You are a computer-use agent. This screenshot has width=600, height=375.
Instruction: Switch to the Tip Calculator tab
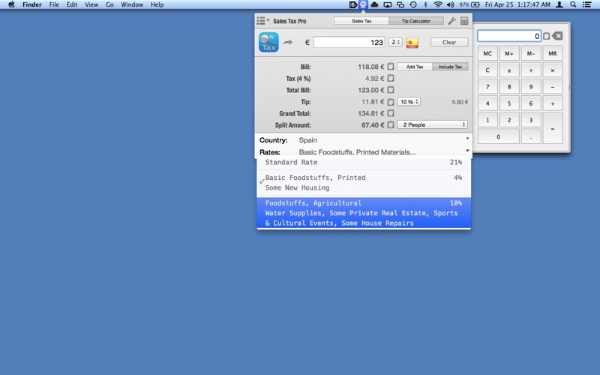415,21
